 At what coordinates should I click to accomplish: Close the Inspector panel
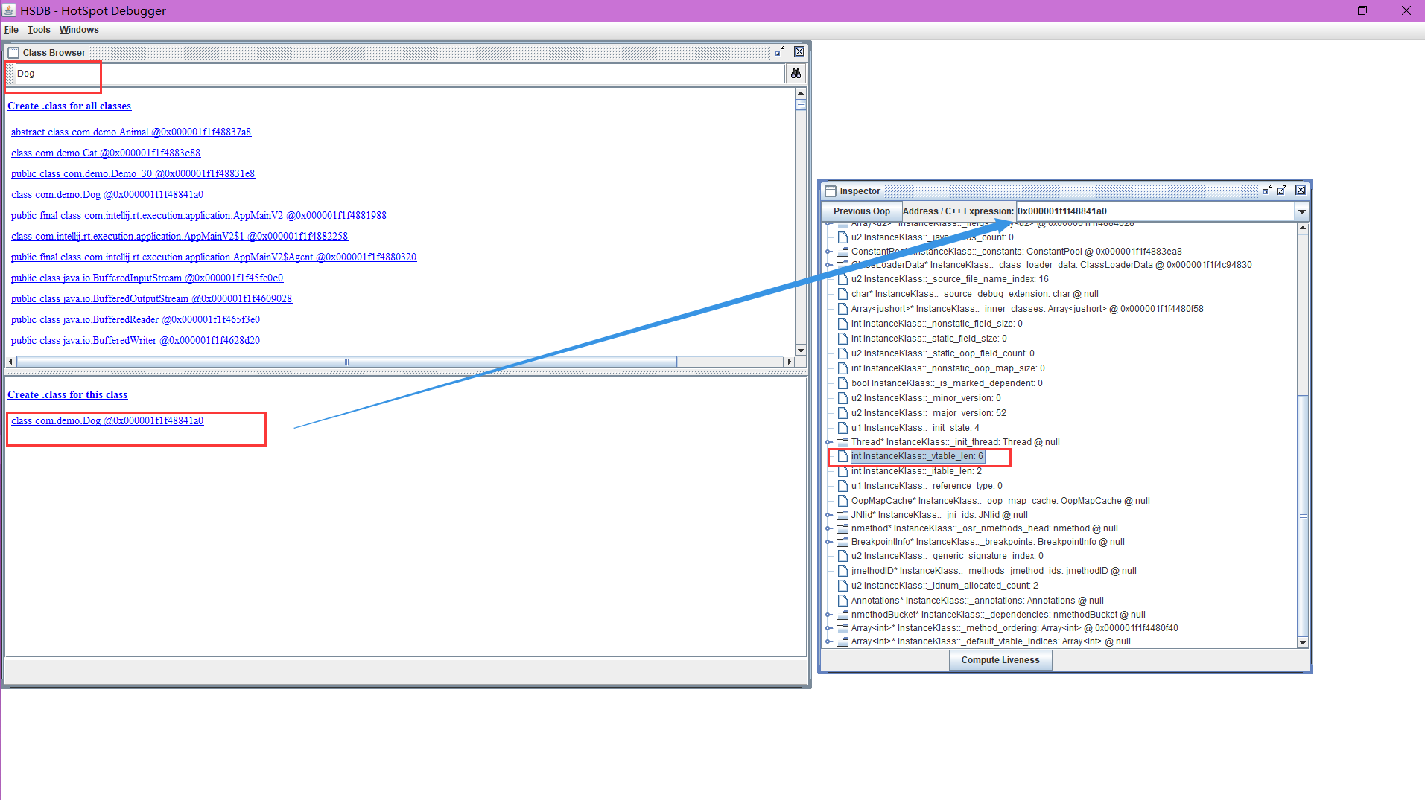pyautogui.click(x=1301, y=191)
